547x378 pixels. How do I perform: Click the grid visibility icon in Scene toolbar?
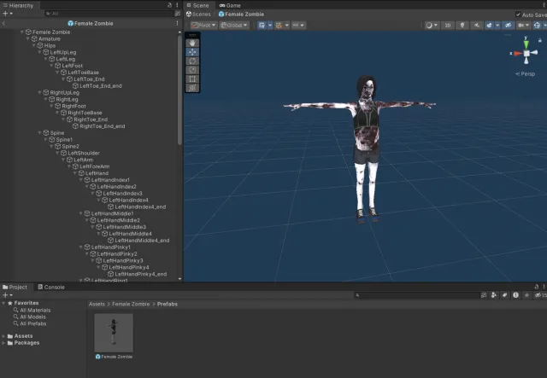tap(262, 25)
